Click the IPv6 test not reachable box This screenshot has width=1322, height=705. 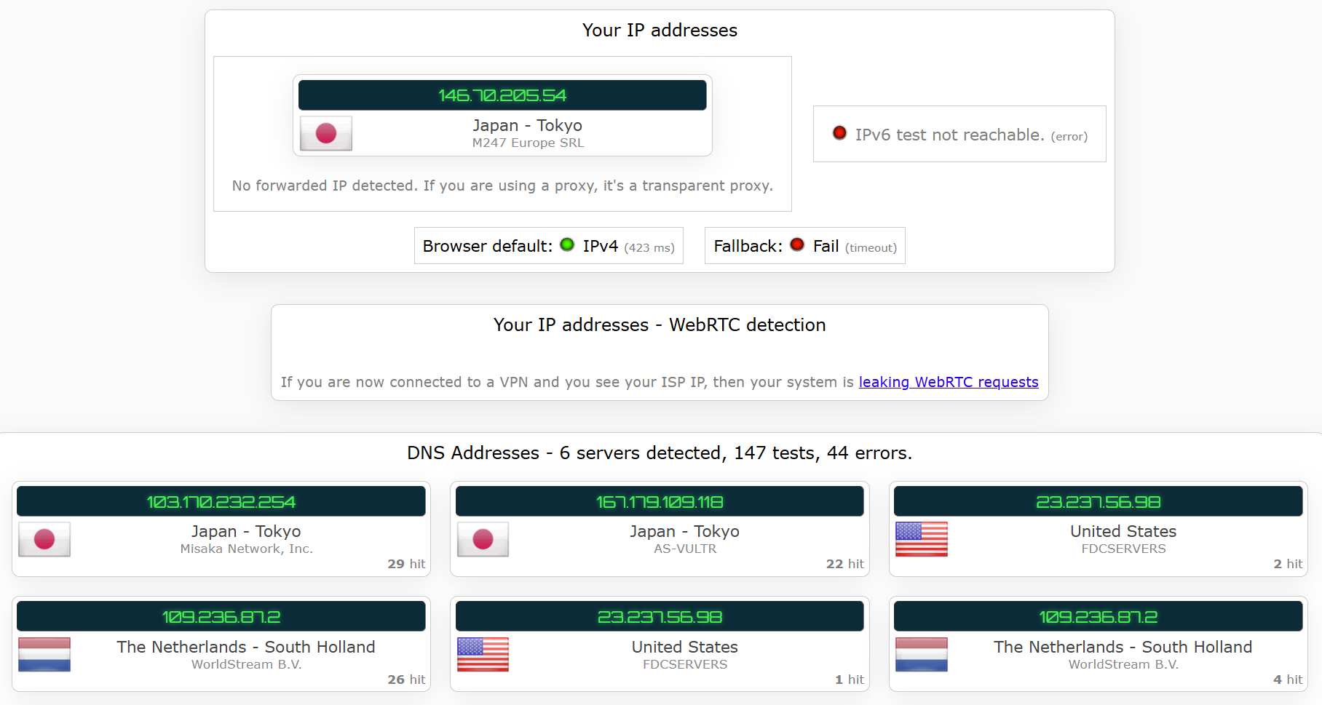(959, 135)
